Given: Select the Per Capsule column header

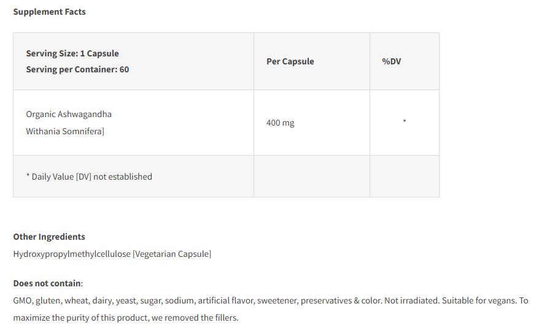Looking at the screenshot, I should click(290, 61).
